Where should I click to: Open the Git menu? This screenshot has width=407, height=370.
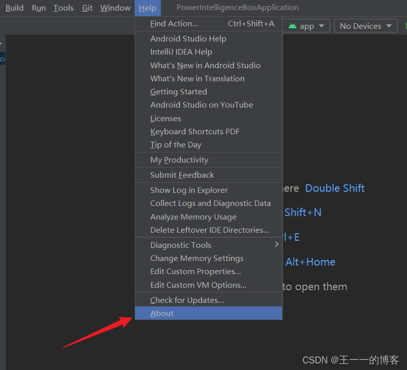[x=87, y=8]
